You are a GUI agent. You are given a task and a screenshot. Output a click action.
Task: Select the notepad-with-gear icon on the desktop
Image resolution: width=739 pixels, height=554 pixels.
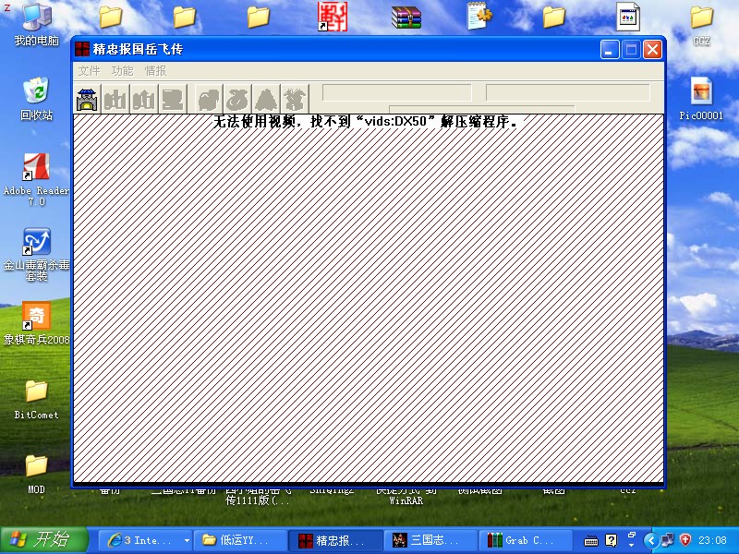click(479, 16)
